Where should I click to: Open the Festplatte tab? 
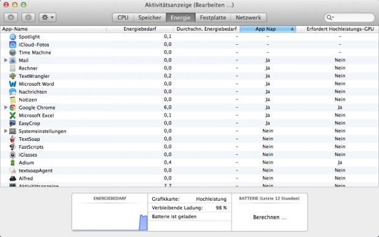[213, 17]
